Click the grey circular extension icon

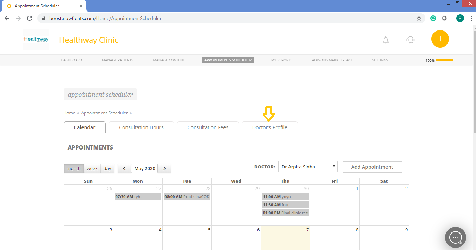pos(444,18)
